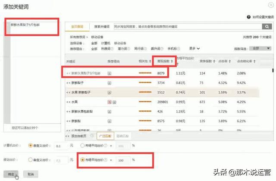Select the 广泛匹配 match mode
This screenshot has width=276, height=181.
point(105,136)
